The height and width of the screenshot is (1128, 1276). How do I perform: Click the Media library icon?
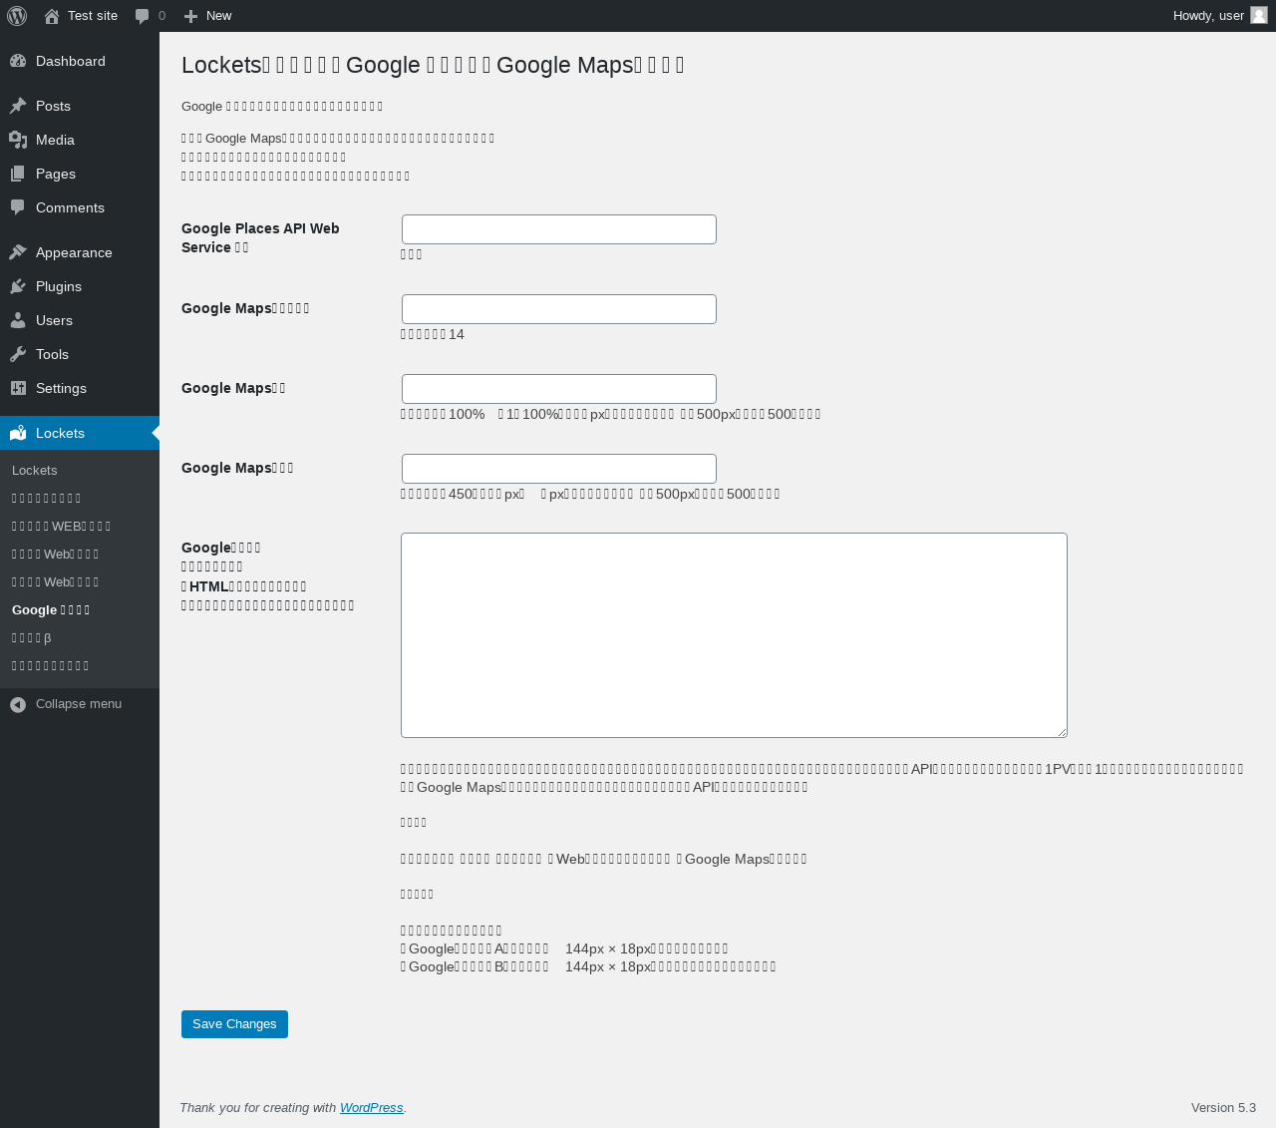pos(18,140)
